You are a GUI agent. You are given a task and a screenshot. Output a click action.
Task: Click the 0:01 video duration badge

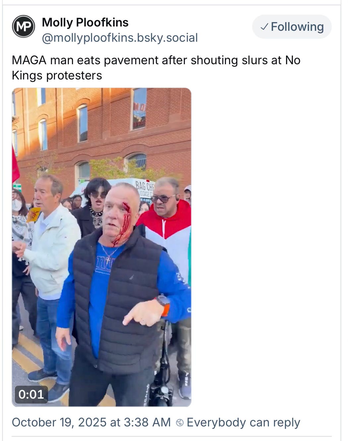31,394
